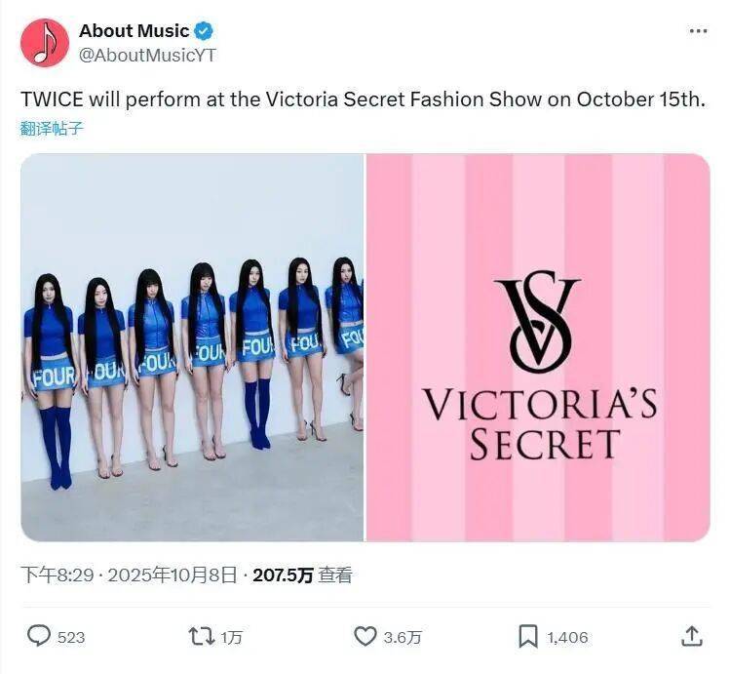Click the translate post link
Viewport: 730px width, 674px height.
[52, 128]
